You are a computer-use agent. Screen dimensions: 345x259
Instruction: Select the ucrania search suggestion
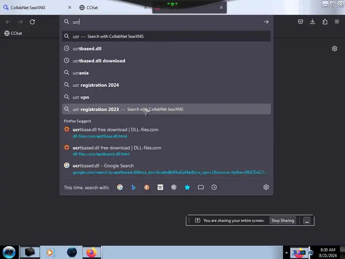coord(166,73)
